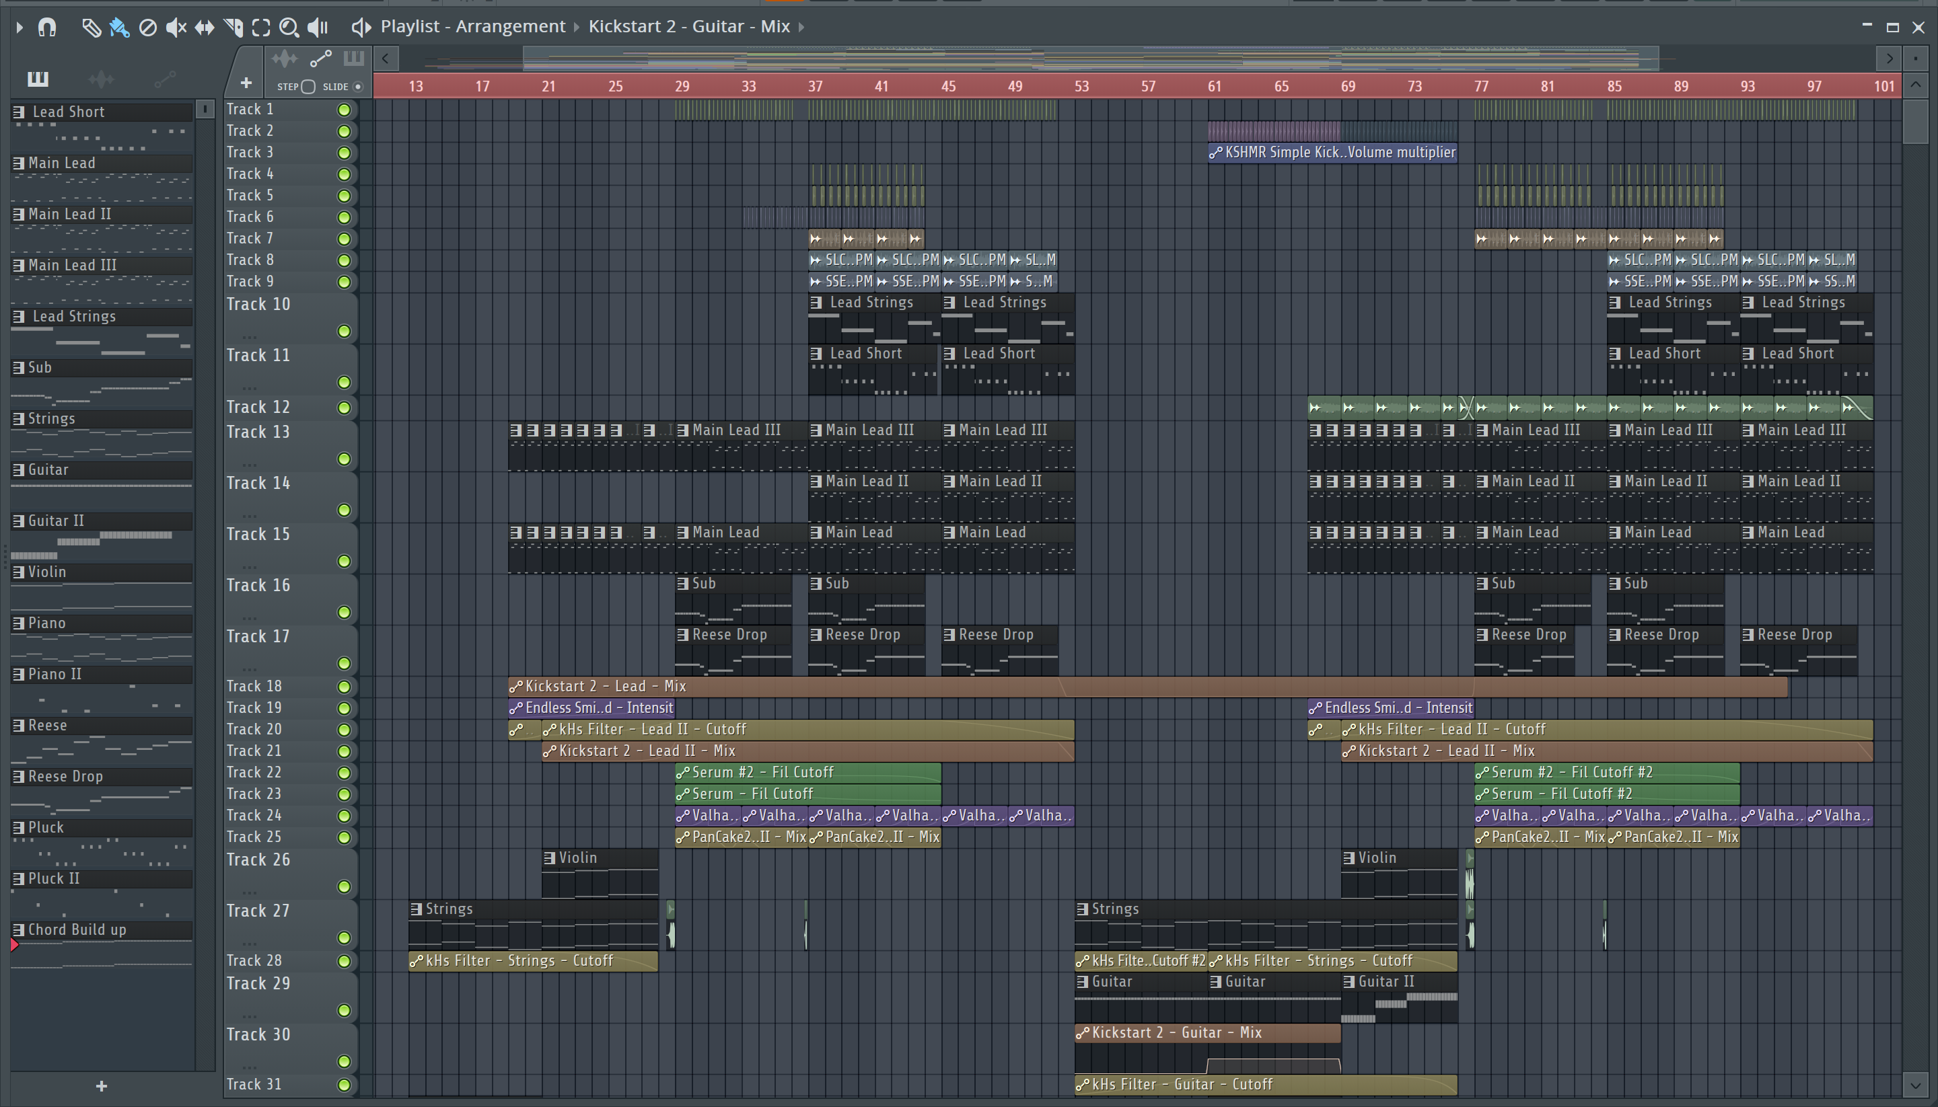1938x1107 pixels.
Task: Select the Chord Build up pattern in picker
Action: [102, 930]
